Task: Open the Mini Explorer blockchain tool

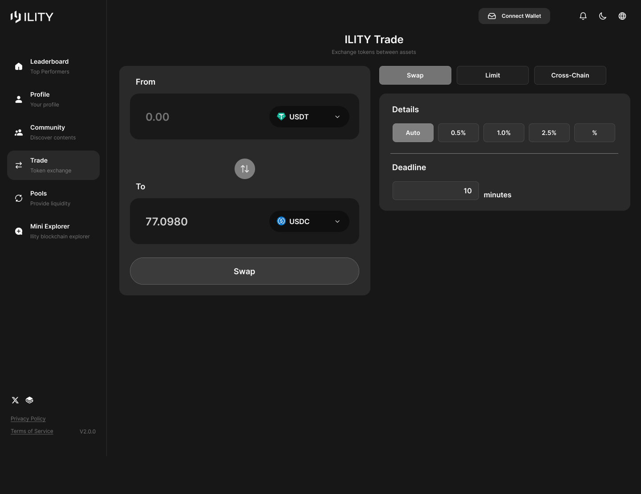Action: tap(49, 231)
